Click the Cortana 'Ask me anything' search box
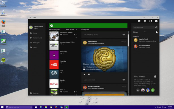 tap(19, 107)
